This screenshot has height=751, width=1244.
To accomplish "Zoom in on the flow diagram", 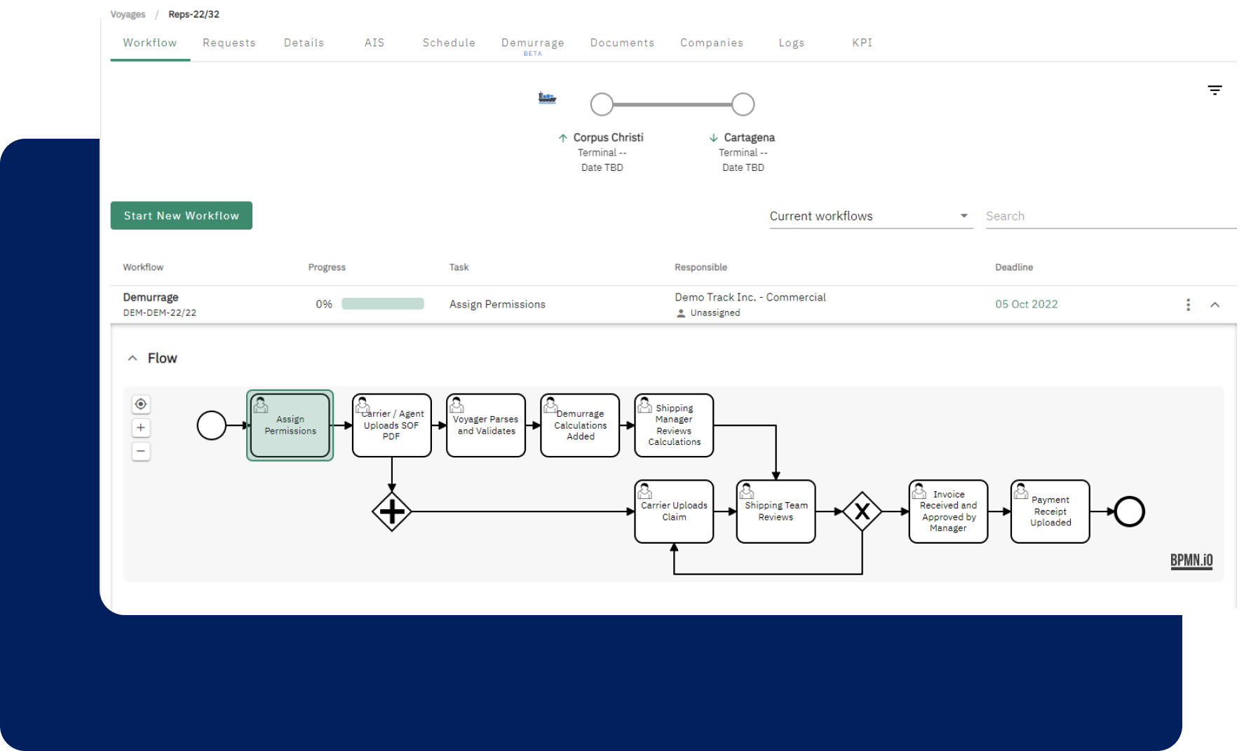I will [x=141, y=427].
